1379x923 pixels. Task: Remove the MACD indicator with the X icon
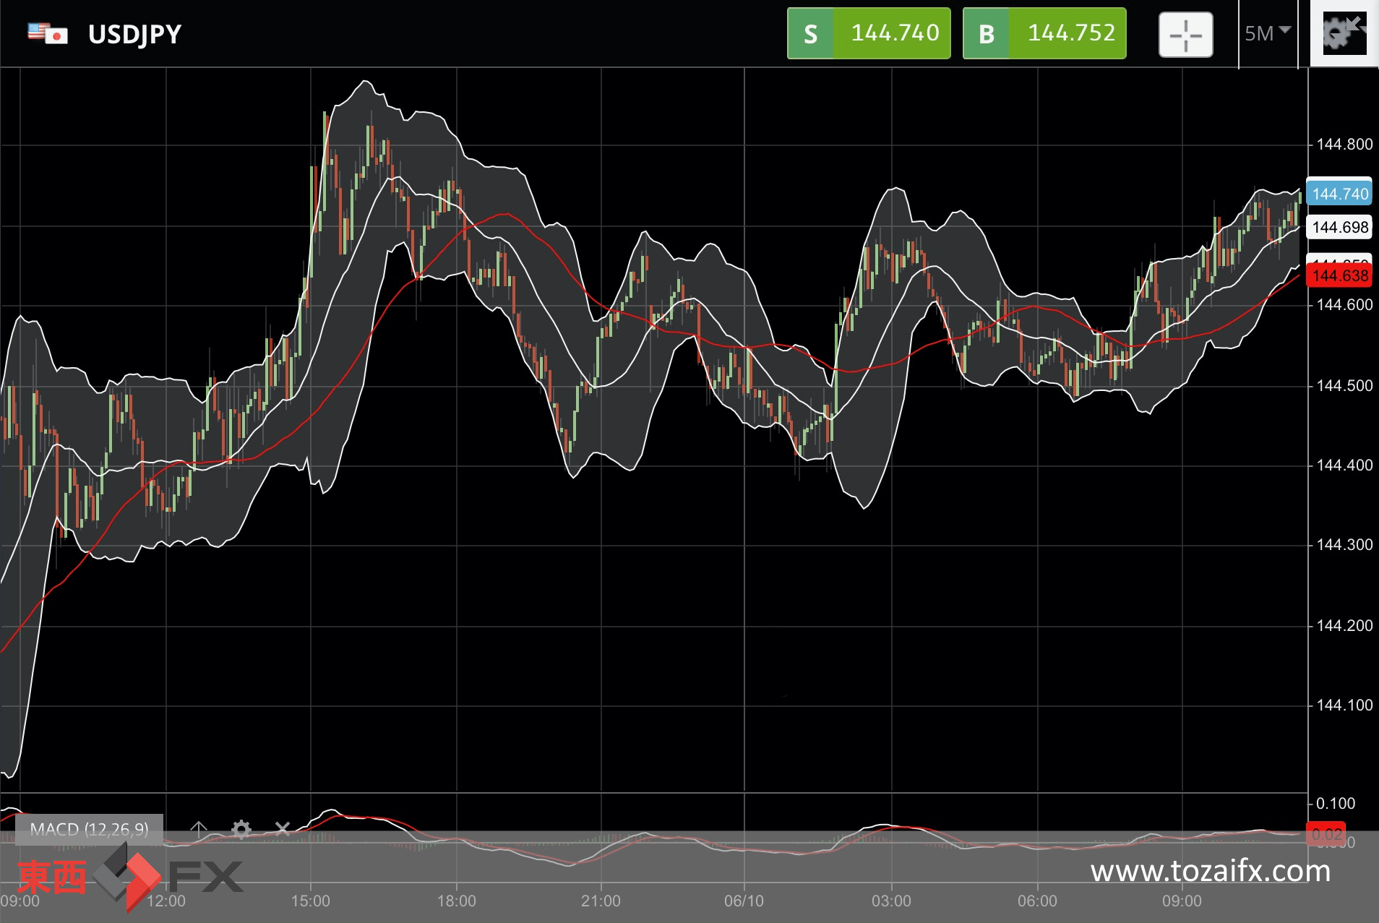pyautogui.click(x=283, y=829)
